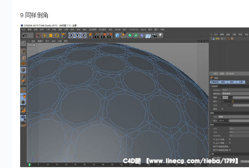Open the X-Particles menu
This screenshot has height=168, width=249.
pos(134,29)
